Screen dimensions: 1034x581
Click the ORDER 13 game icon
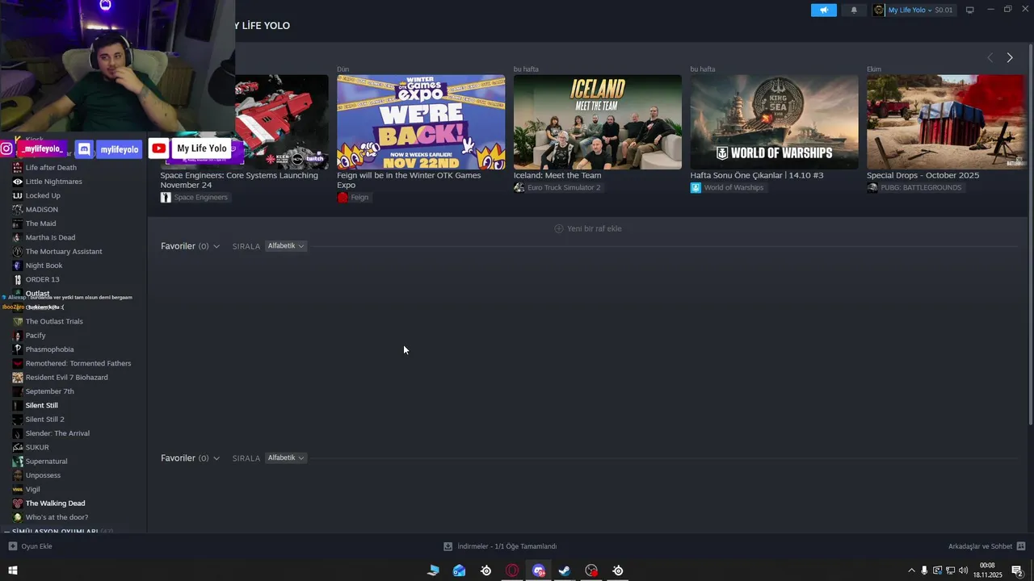18,279
